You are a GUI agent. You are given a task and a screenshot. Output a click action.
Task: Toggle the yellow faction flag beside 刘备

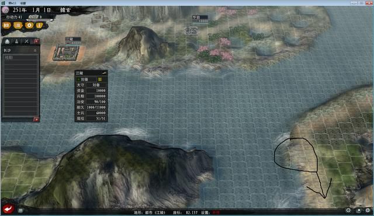coord(100,79)
